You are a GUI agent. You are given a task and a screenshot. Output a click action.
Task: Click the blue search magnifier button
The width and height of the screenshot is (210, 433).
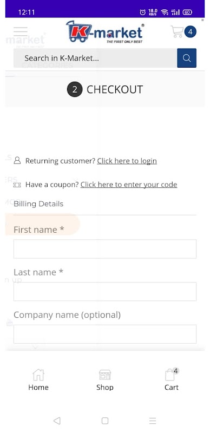187,58
